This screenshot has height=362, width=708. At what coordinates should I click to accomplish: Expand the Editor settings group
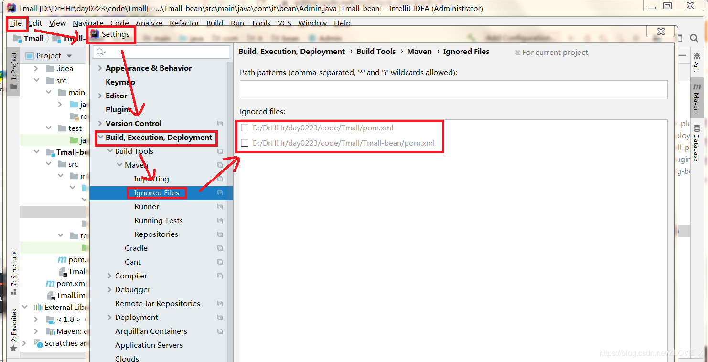click(x=100, y=96)
